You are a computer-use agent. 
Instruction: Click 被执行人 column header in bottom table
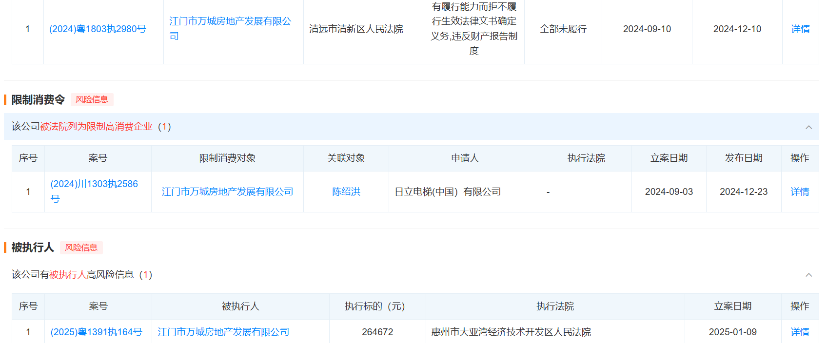tap(240, 306)
